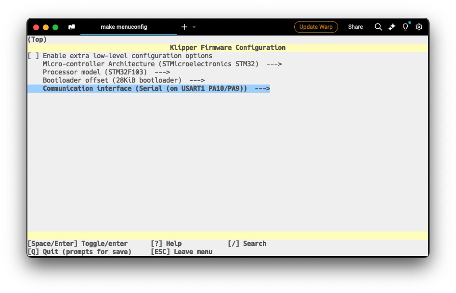Click the [Space/Enter] Toggle/enter hint
The height and width of the screenshot is (293, 456).
[78, 244]
